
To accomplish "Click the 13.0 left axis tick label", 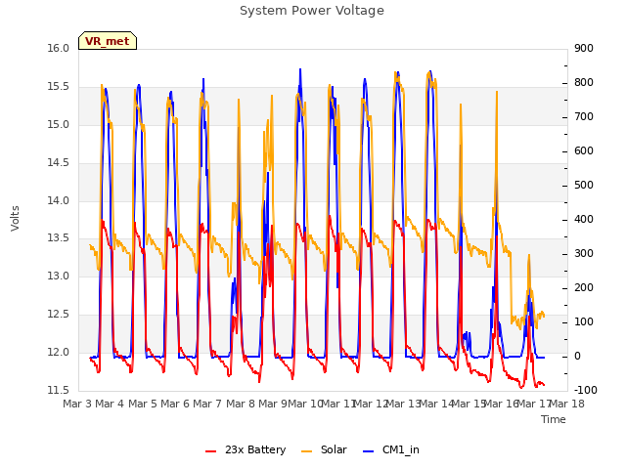I will (58, 276).
